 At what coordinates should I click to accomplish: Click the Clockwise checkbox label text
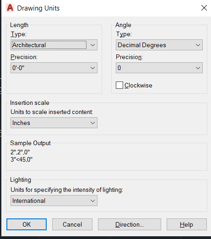point(138,85)
